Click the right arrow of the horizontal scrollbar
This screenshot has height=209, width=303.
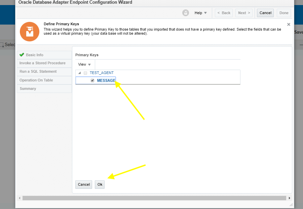pyautogui.click(x=289, y=198)
